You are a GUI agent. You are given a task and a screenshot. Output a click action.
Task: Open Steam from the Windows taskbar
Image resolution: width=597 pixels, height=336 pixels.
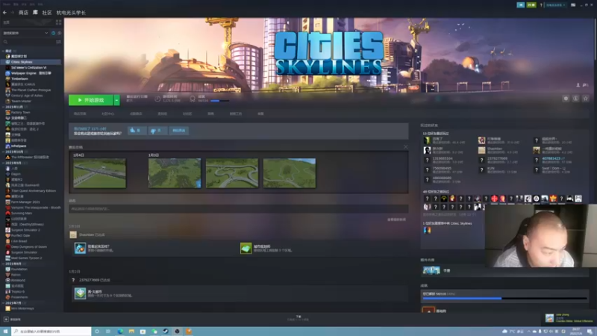coord(166,332)
